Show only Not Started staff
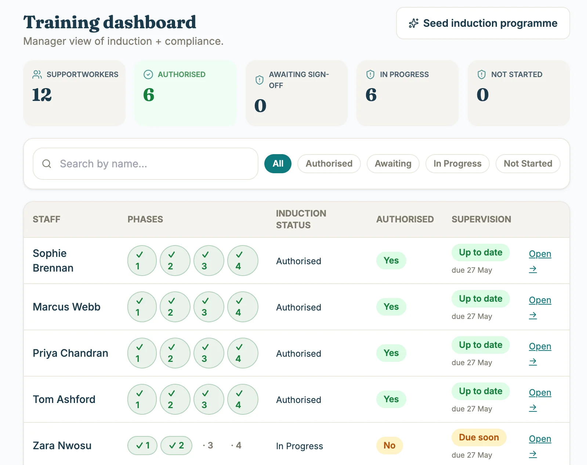 tap(528, 164)
